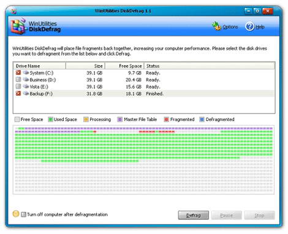The width and height of the screenshot is (288, 234).
Task: Click the green Used Space legend swatch
Action: pyautogui.click(x=50, y=119)
